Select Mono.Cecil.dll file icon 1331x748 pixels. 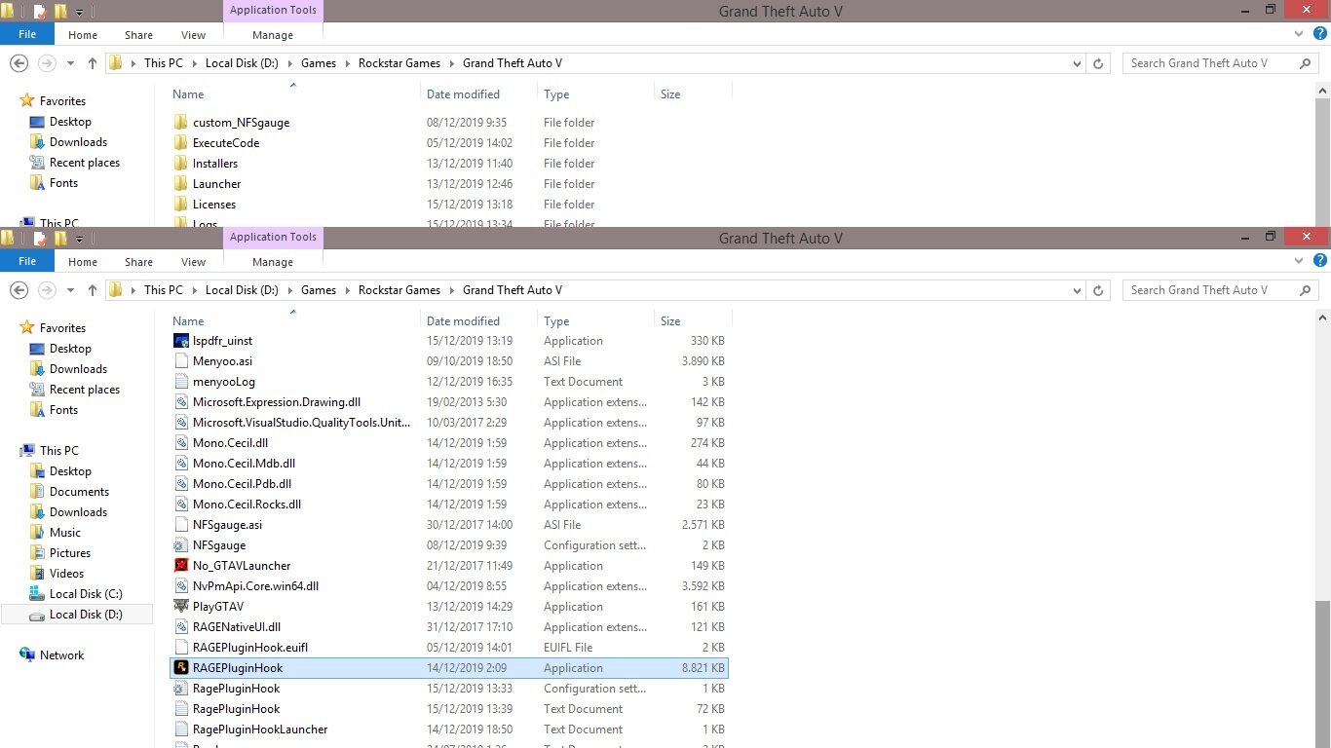click(180, 443)
